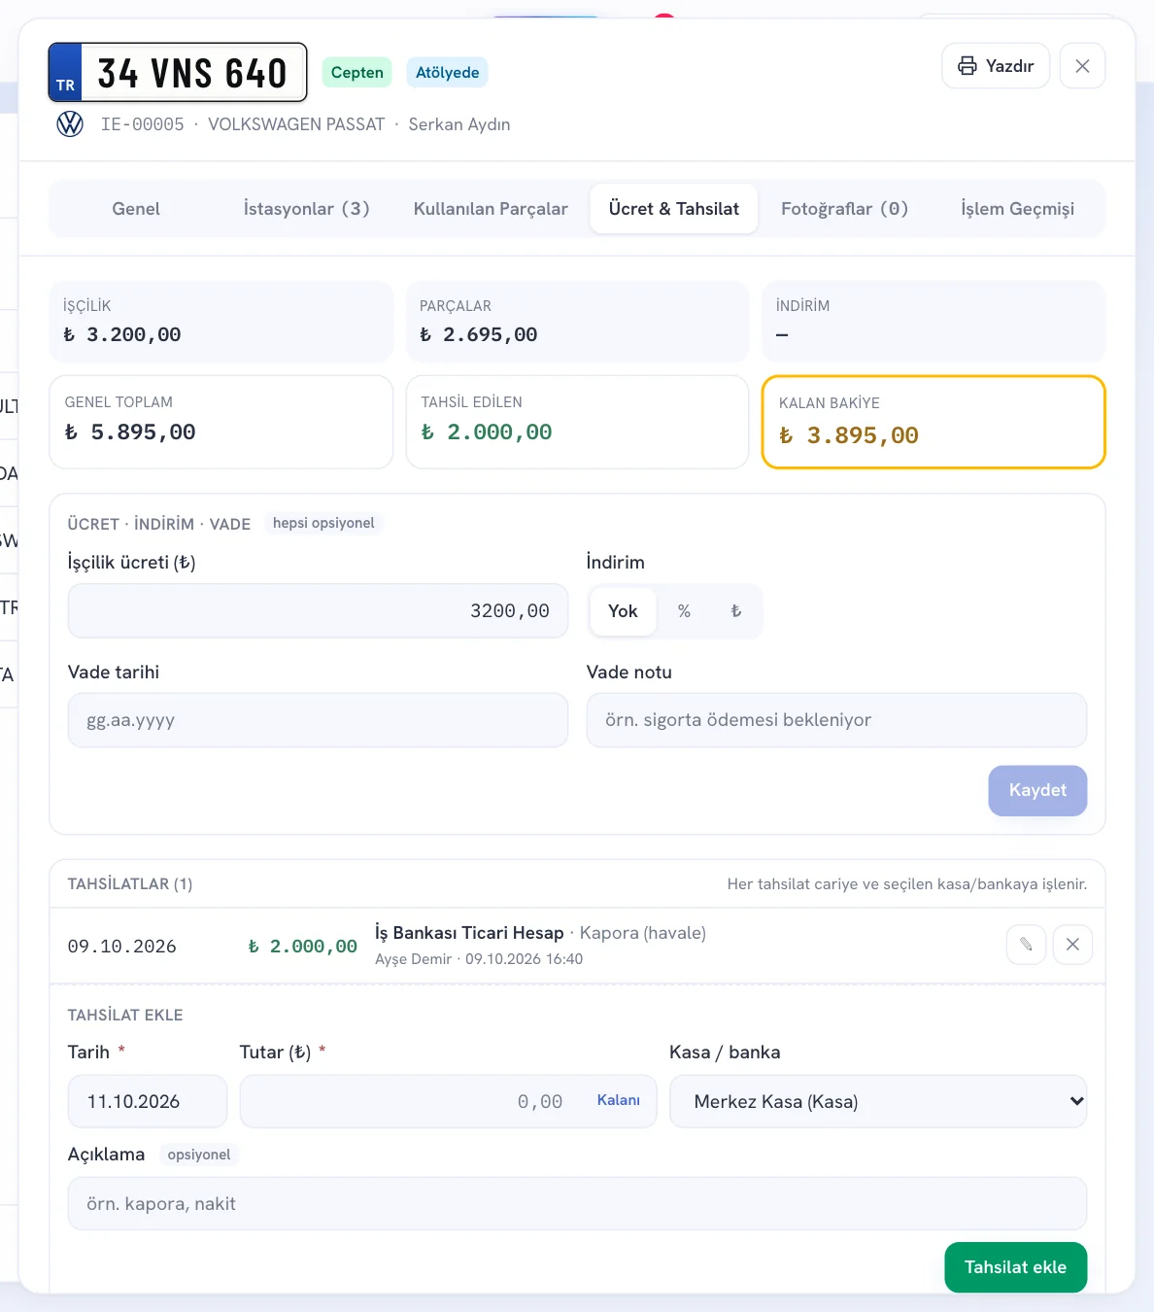Focus the İşçilik ücreti input field
Screen dimensions: 1154x1312
click(x=318, y=611)
